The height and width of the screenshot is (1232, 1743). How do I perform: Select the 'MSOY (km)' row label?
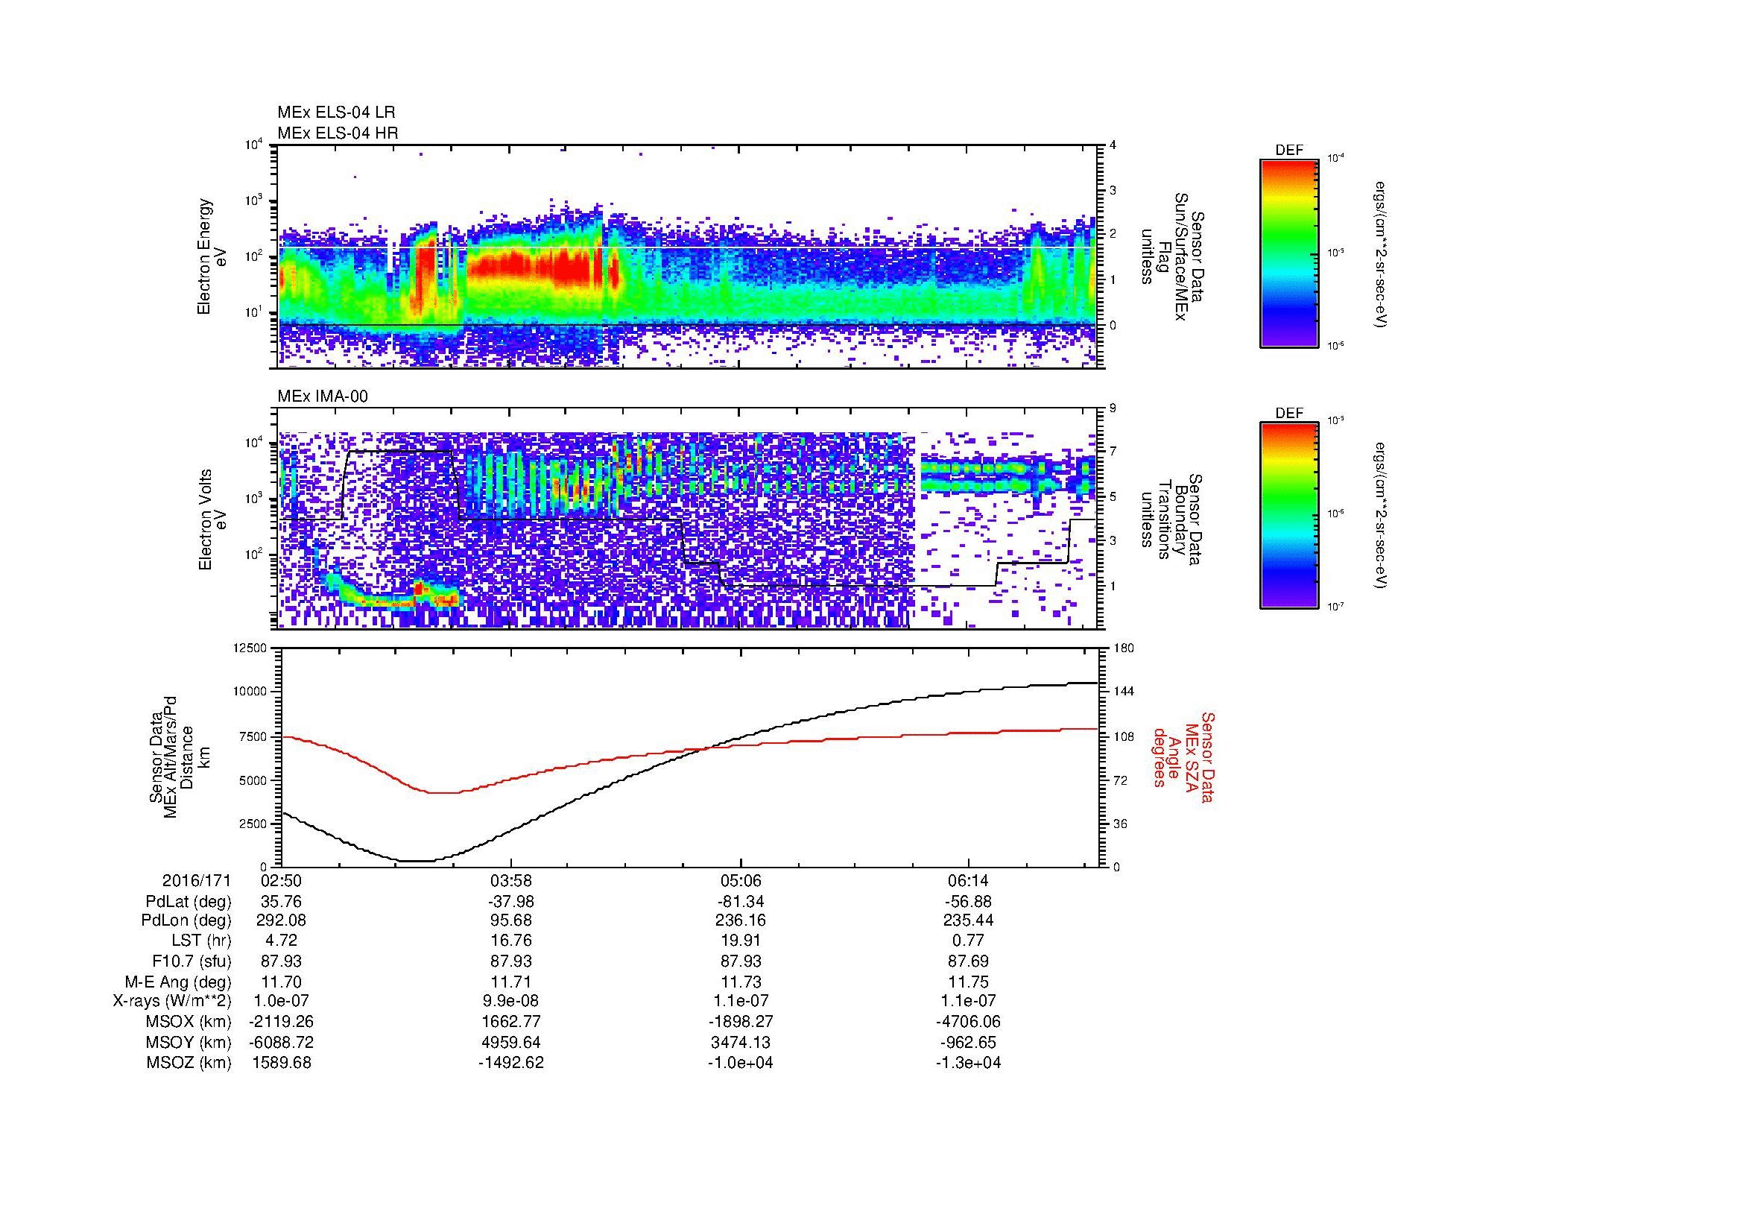tap(189, 1042)
